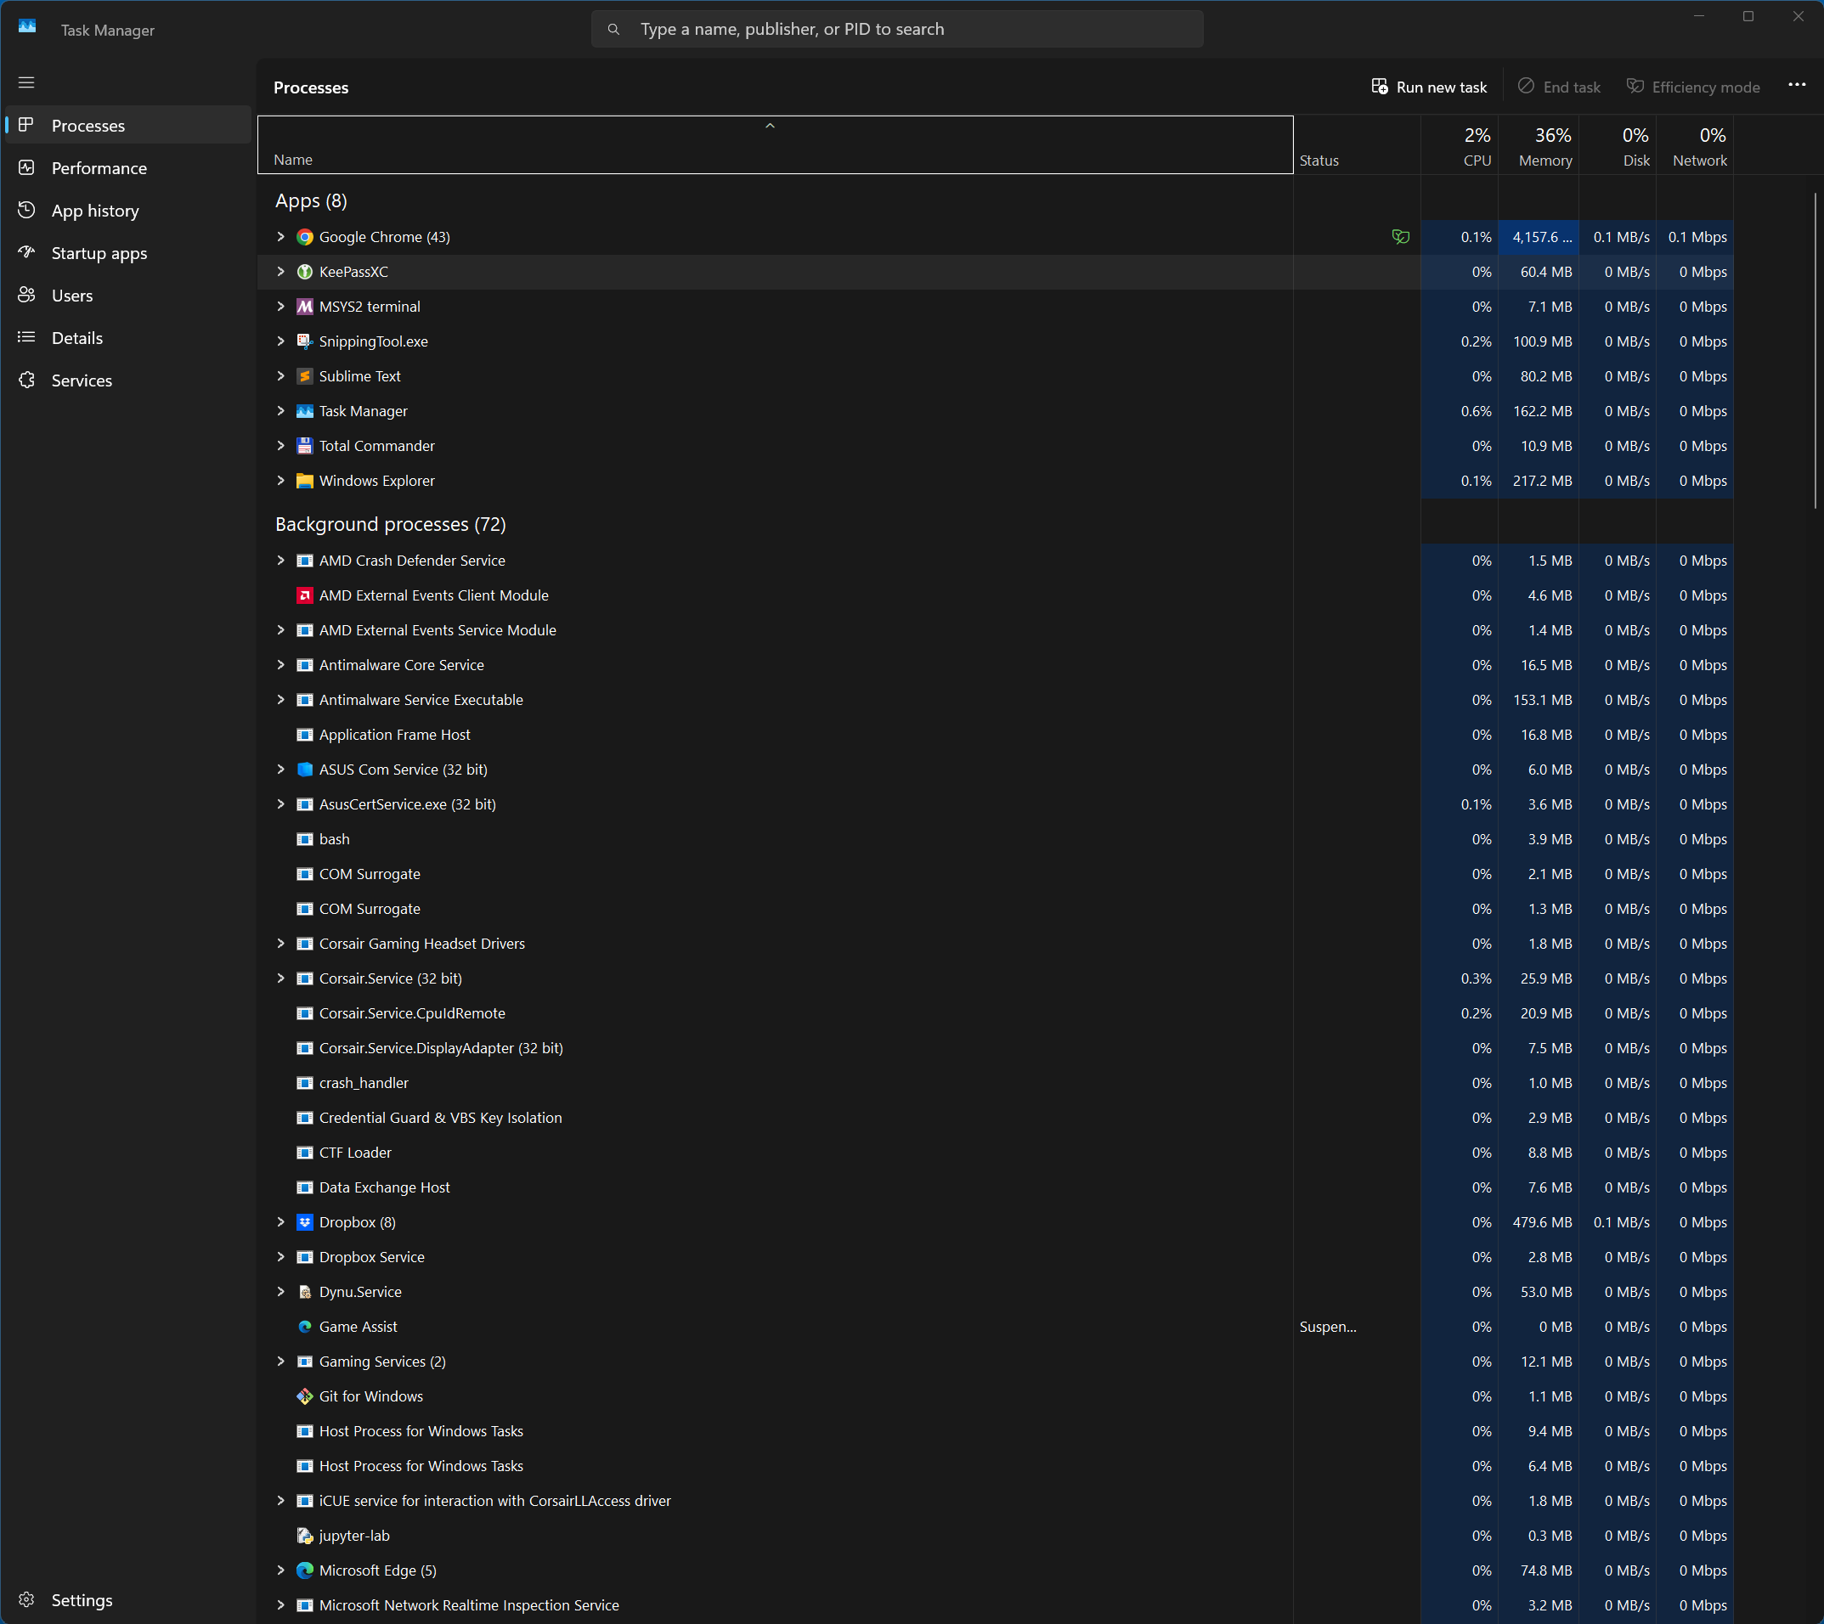Viewport: 1824px width, 1624px height.
Task: Click the Dynu.Service icon
Action: coord(304,1292)
